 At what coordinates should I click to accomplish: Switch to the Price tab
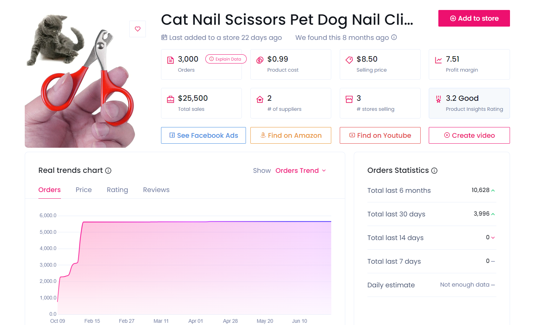click(83, 190)
